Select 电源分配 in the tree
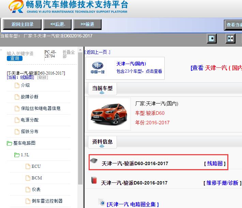Screen dimensions: 242x208 [30, 120]
